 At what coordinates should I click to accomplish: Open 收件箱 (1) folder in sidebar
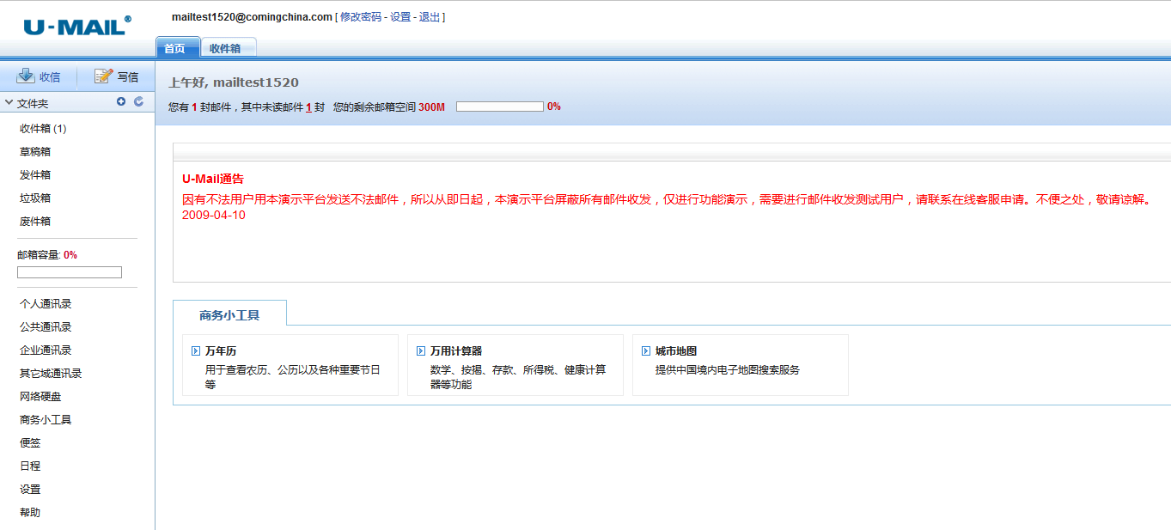coord(43,129)
